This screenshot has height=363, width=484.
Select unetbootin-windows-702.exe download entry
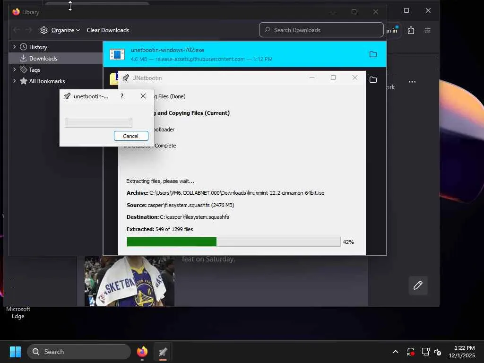pyautogui.click(x=244, y=54)
